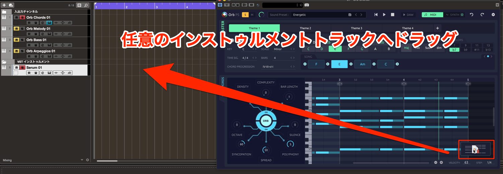Click the add track plus button
The image size is (503, 174).
coord(4,5)
